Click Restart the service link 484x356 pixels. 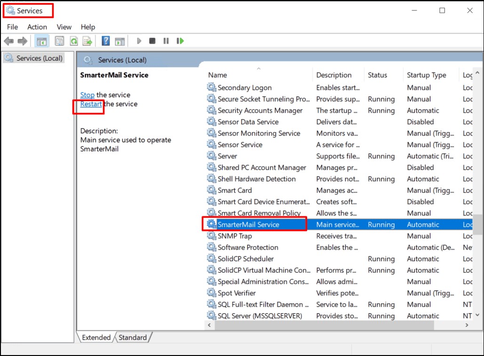(x=91, y=104)
